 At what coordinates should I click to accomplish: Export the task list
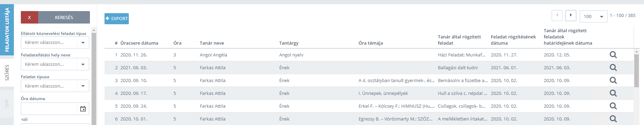click(117, 18)
